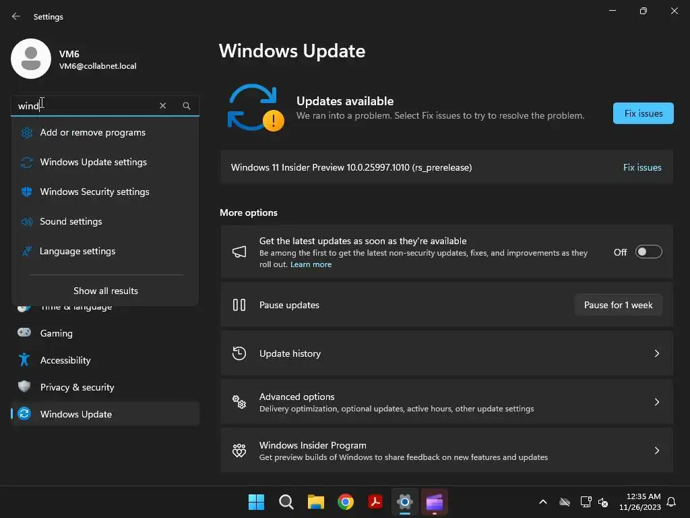Click the Windows Insider Program hearts icon
The height and width of the screenshot is (518, 690).
click(x=239, y=450)
